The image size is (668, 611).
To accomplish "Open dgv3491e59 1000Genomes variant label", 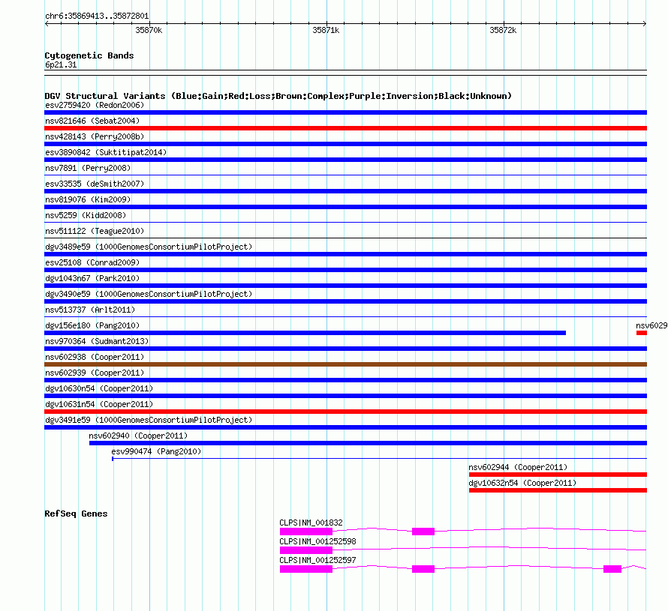I will tap(149, 420).
